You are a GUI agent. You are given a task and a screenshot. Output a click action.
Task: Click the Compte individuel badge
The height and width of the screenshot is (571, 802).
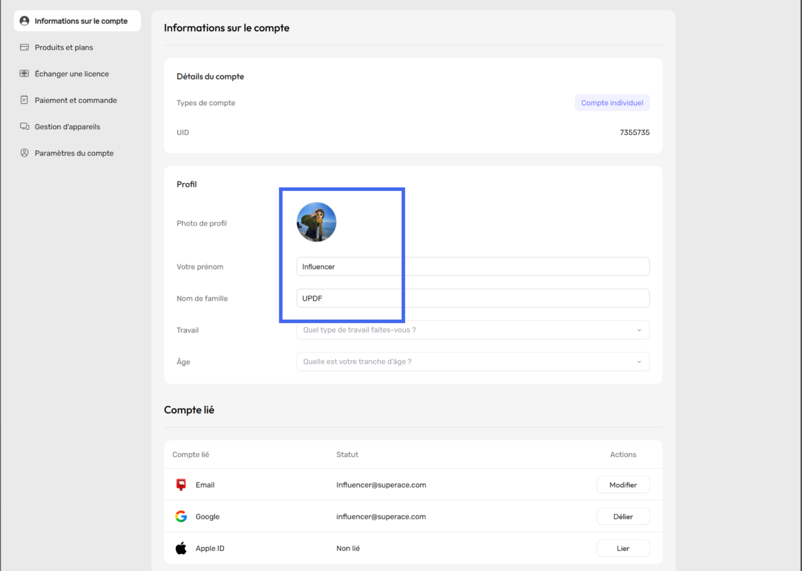(x=612, y=102)
